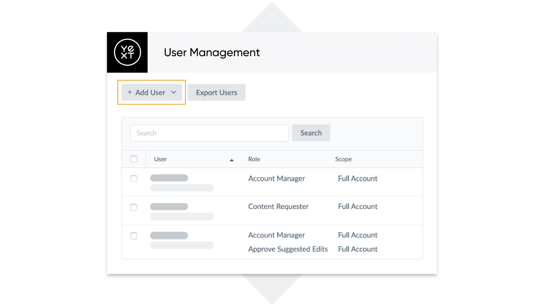Open the Content Requester user's blurred name
This screenshot has width=544, height=306.
[x=169, y=207]
